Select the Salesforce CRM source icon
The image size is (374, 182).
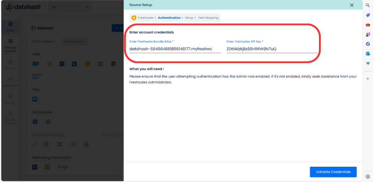pos(36,64)
